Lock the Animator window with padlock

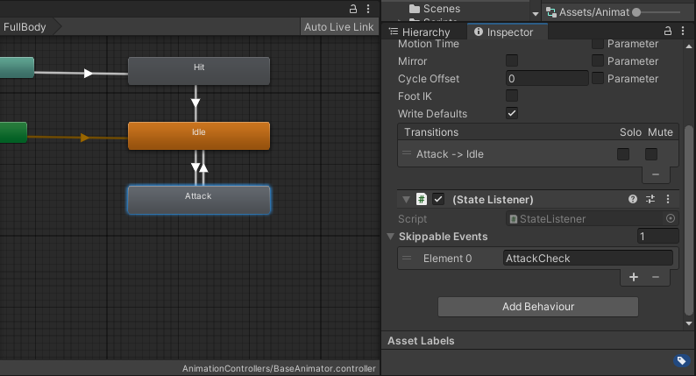click(x=354, y=8)
